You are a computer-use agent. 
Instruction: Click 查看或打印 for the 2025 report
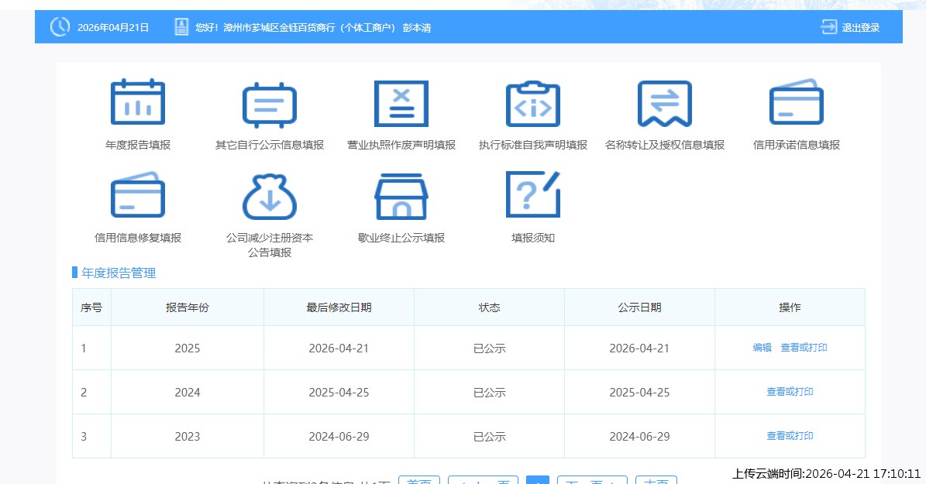(x=804, y=348)
